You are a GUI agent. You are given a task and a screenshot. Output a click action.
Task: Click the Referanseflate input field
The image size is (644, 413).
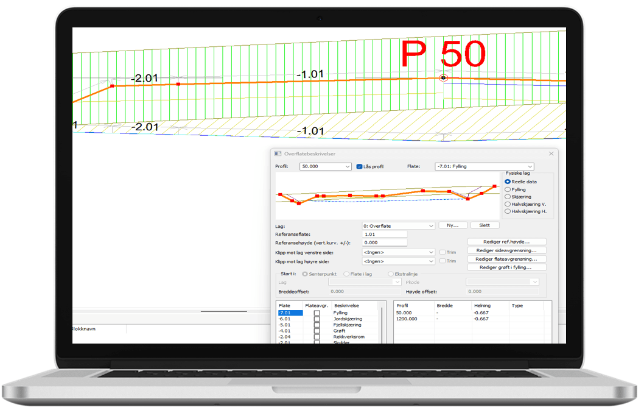point(384,234)
